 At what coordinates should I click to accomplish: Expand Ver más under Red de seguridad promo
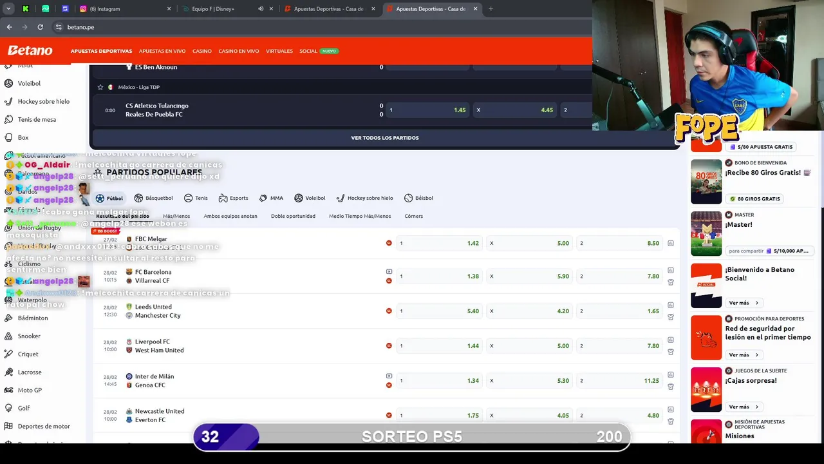coord(744,355)
